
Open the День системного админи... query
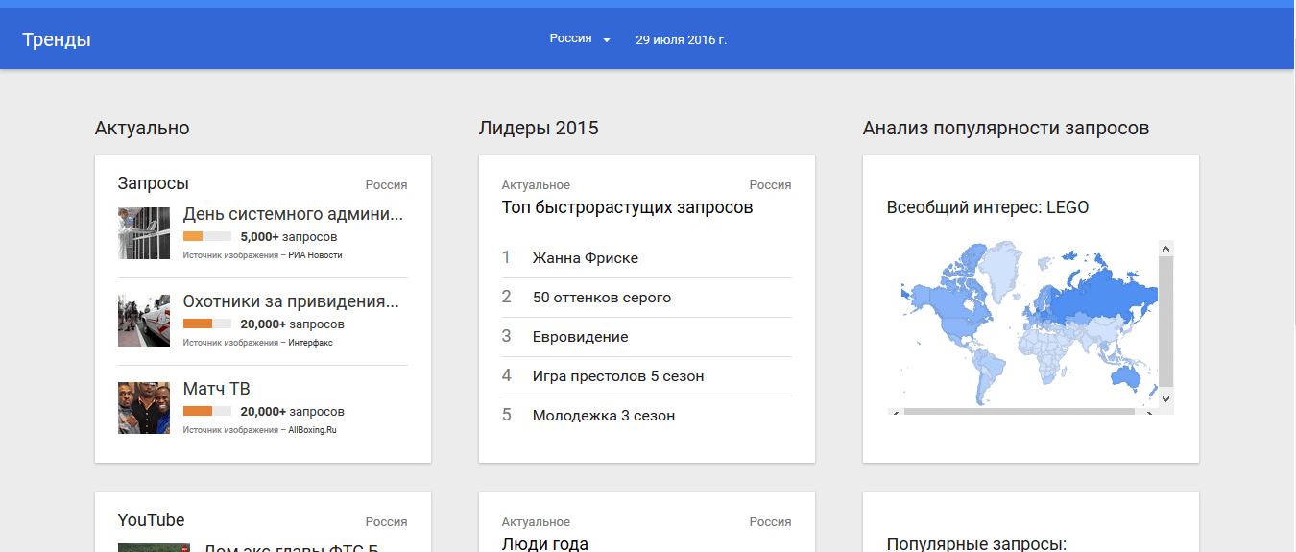click(x=293, y=214)
